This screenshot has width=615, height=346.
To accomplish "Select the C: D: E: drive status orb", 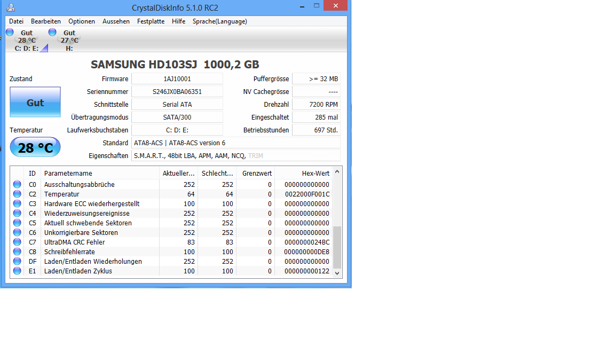I will click(10, 32).
